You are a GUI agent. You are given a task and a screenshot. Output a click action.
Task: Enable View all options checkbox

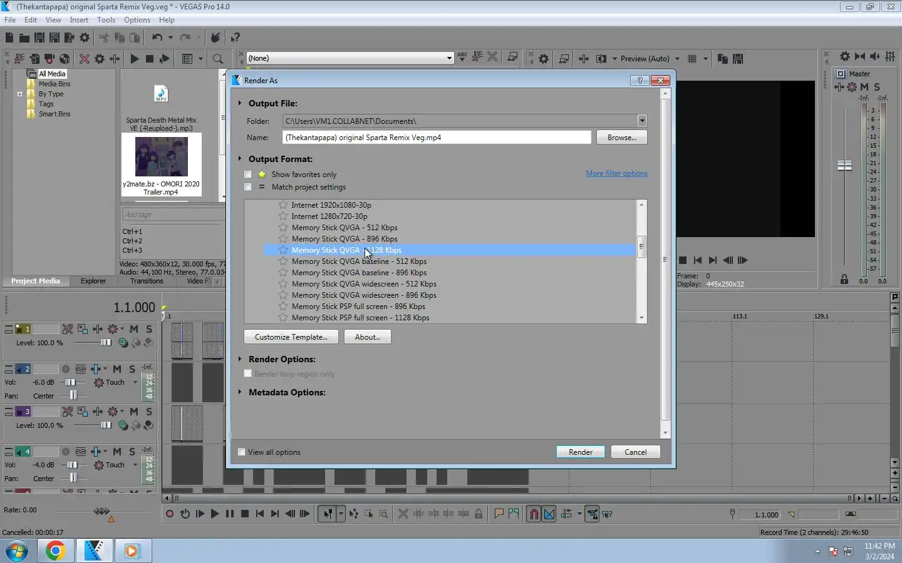click(241, 452)
